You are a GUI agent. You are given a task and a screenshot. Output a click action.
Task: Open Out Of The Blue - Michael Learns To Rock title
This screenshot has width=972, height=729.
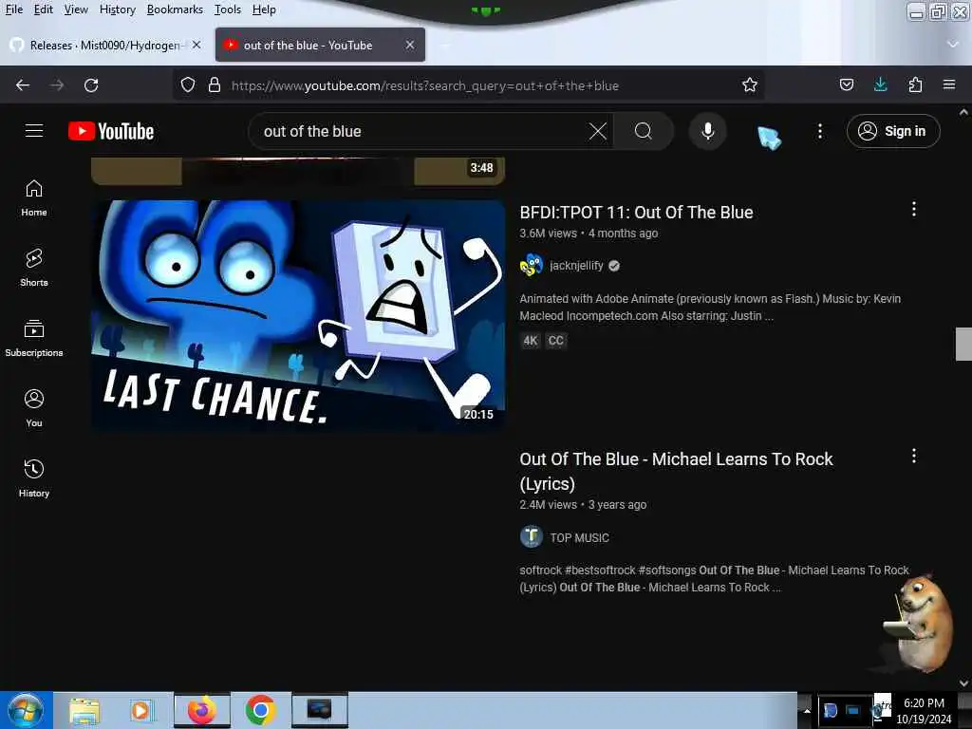click(x=676, y=471)
